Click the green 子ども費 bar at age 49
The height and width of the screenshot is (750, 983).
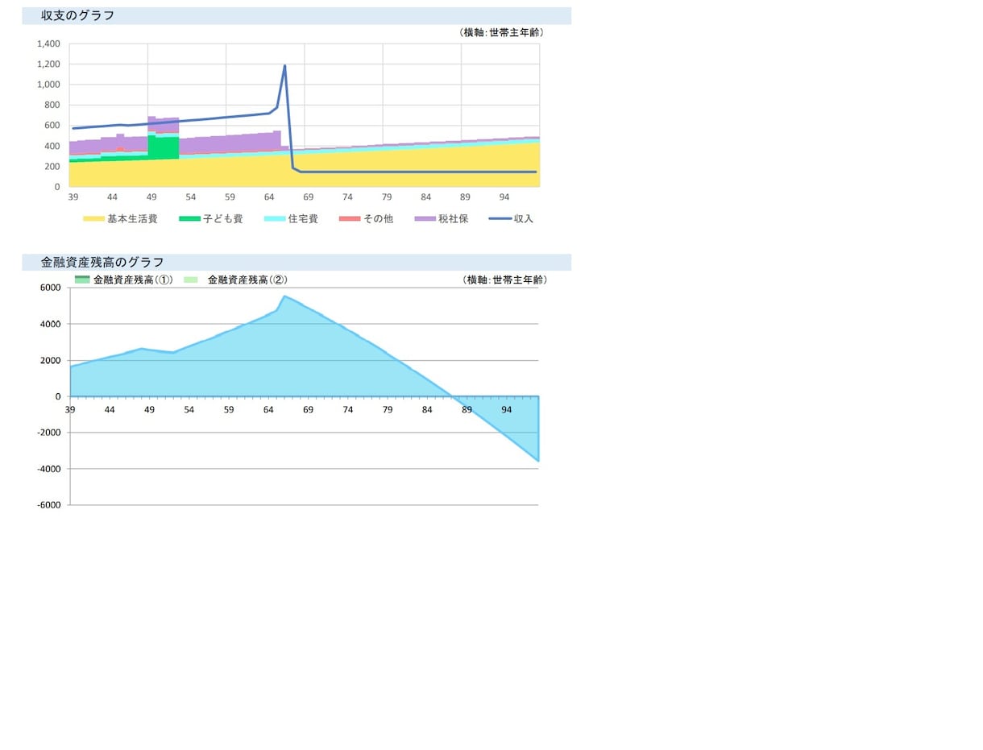click(151, 146)
